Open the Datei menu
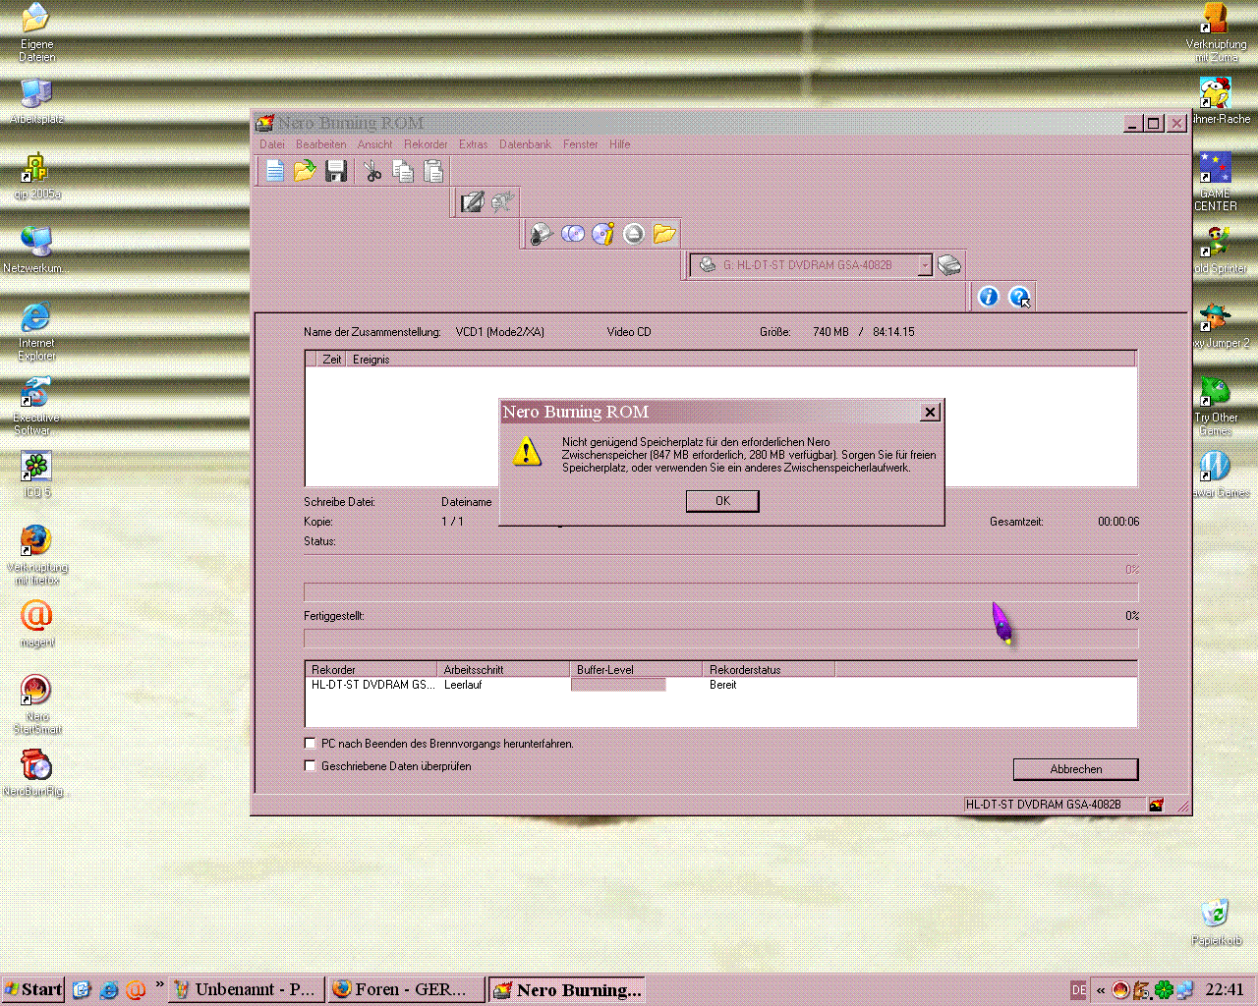Viewport: 1258px width, 1006px height. pyautogui.click(x=272, y=144)
